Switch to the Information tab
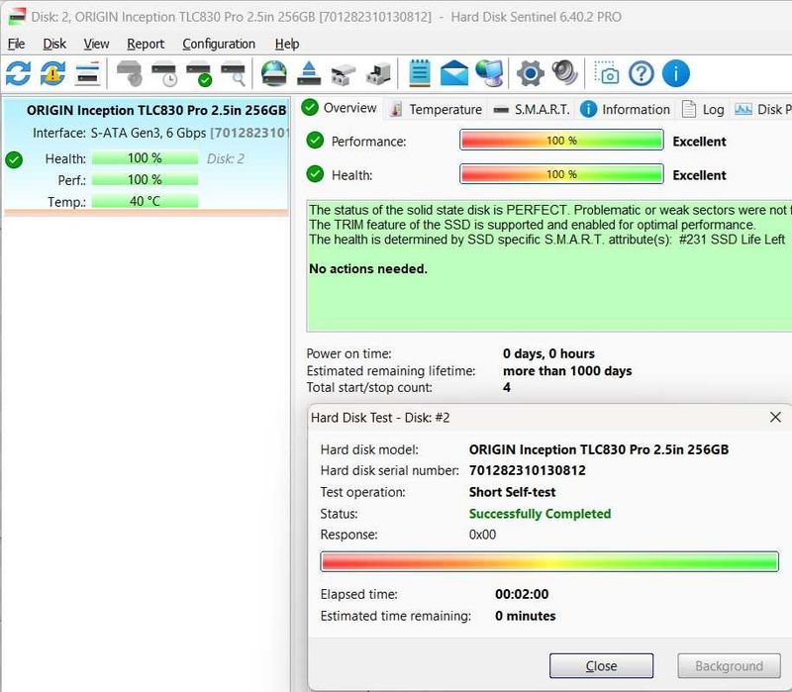Screen dimensions: 792x692 [x=626, y=109]
